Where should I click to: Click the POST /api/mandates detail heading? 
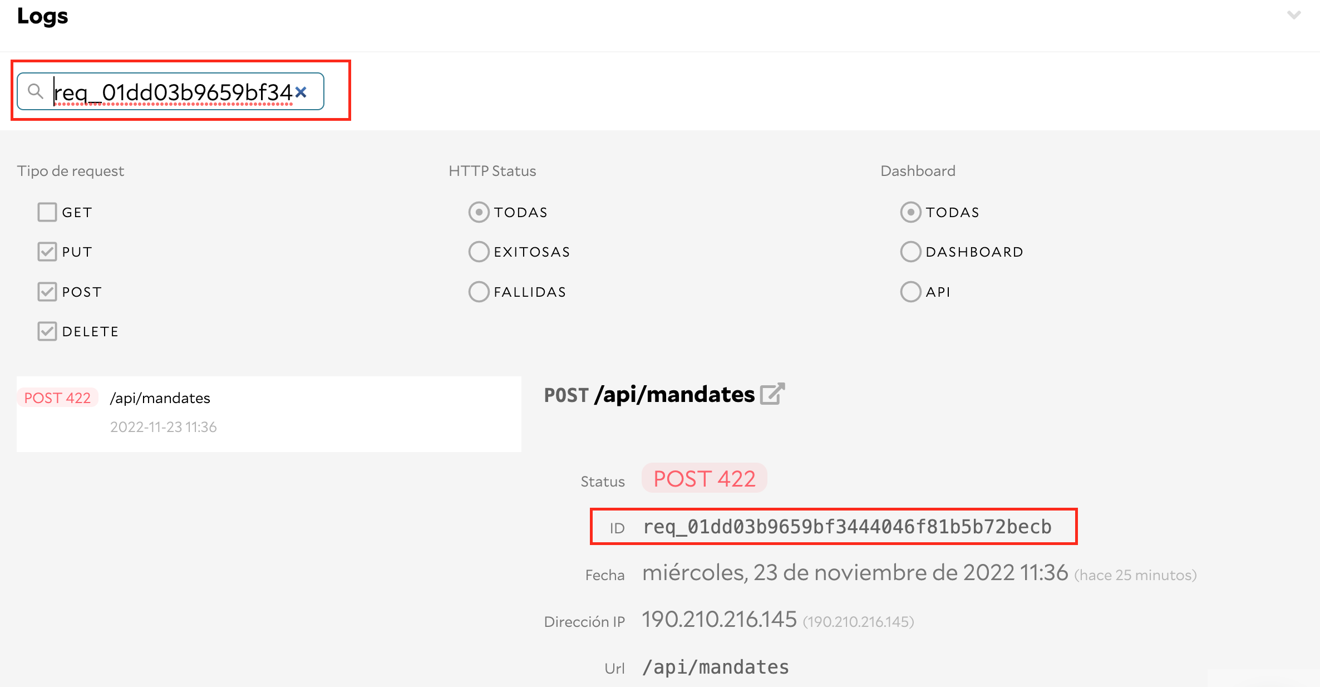(649, 395)
